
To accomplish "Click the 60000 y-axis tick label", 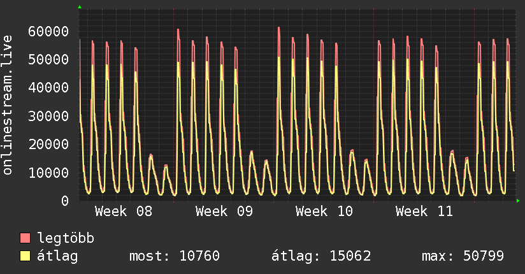I will point(48,31).
